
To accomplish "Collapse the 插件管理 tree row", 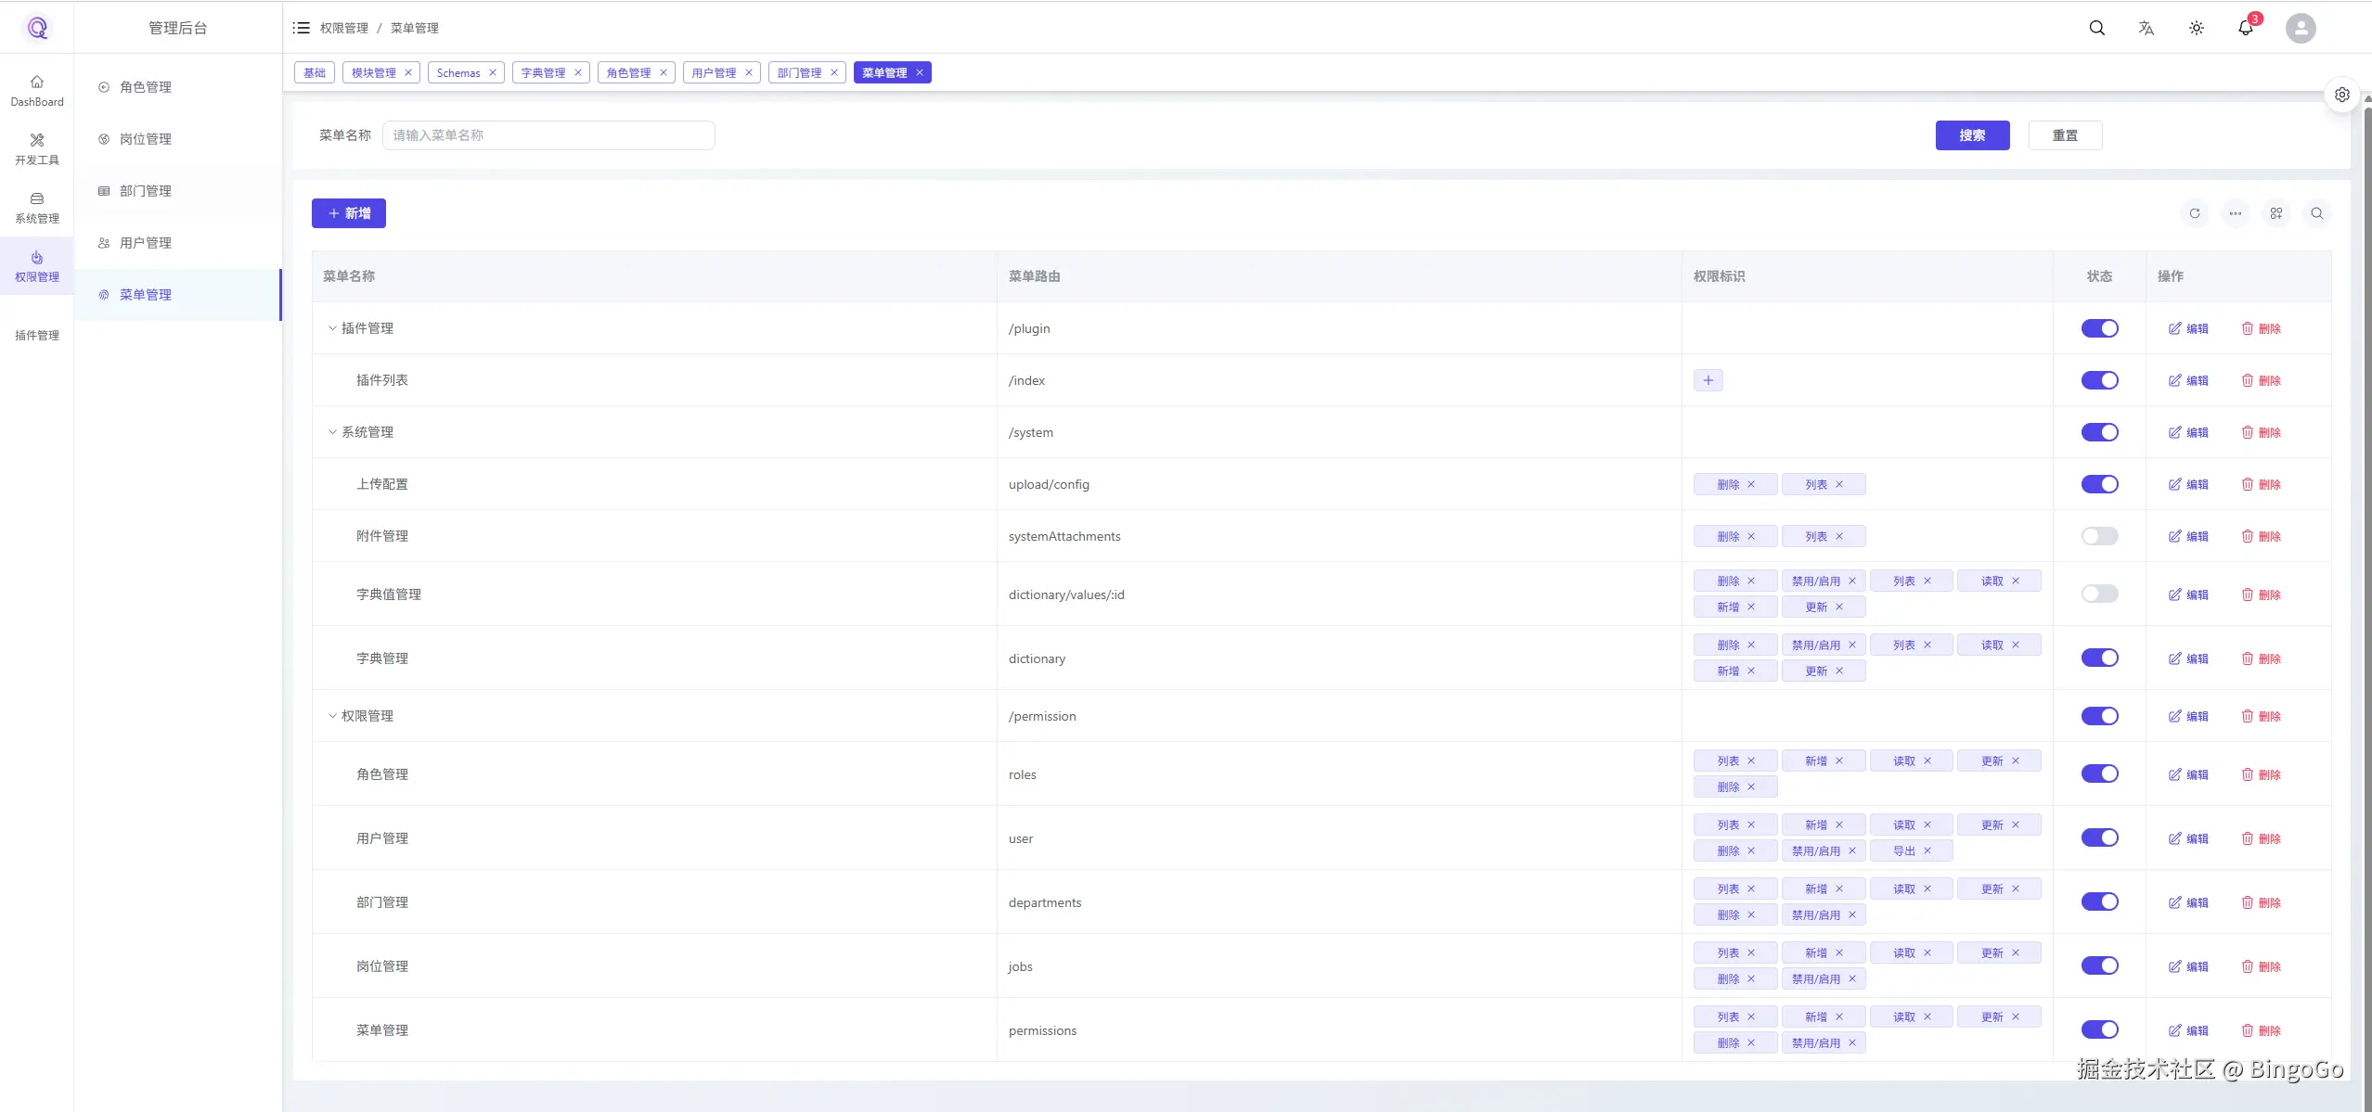I will [x=332, y=327].
